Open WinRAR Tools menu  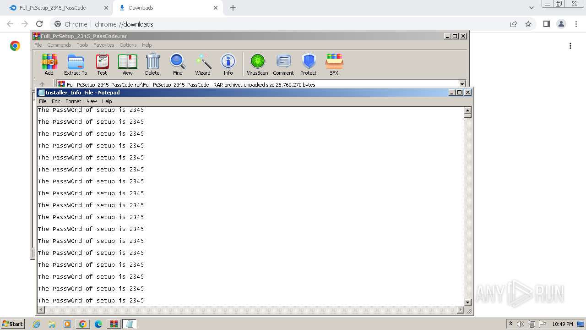coord(82,45)
